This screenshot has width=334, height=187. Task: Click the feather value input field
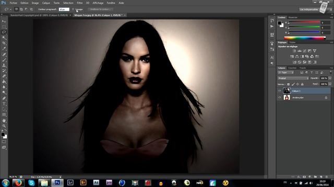click(64, 9)
